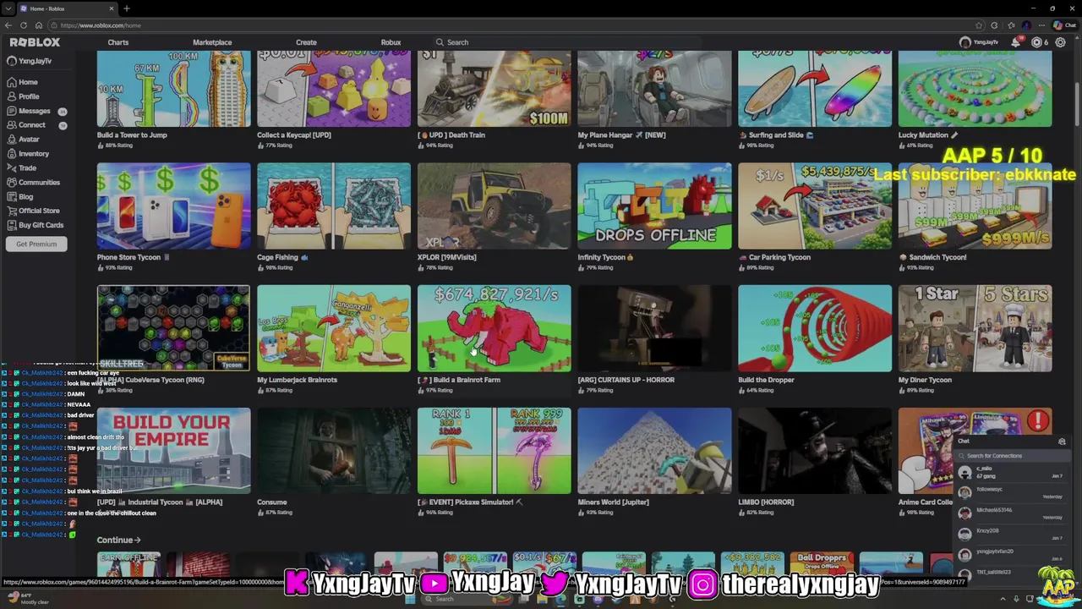Open notifications bell icon

1015,42
